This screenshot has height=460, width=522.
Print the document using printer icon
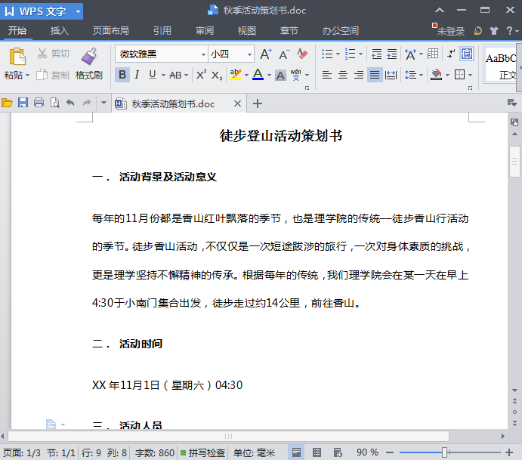pyautogui.click(x=39, y=103)
